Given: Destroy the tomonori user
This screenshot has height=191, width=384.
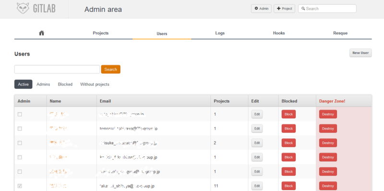Looking at the screenshot, I should coord(328,129).
